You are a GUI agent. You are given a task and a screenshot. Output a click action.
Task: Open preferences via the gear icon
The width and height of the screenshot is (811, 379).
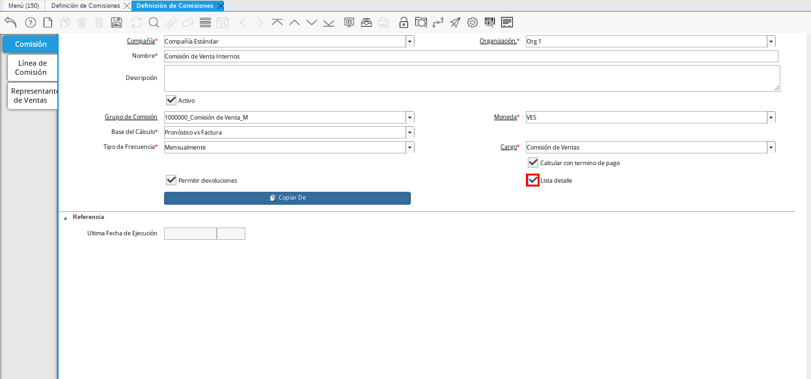click(x=472, y=21)
